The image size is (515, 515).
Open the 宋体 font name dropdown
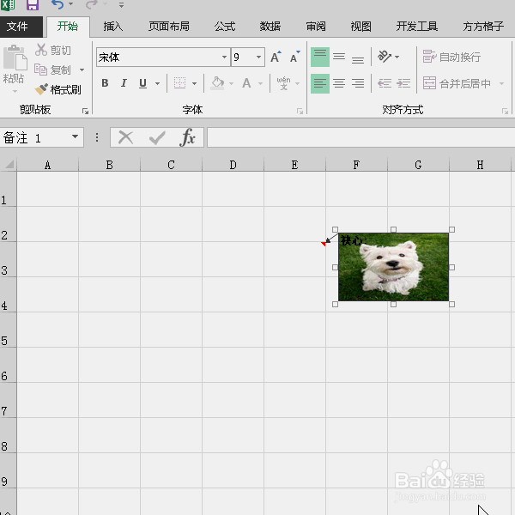(224, 58)
